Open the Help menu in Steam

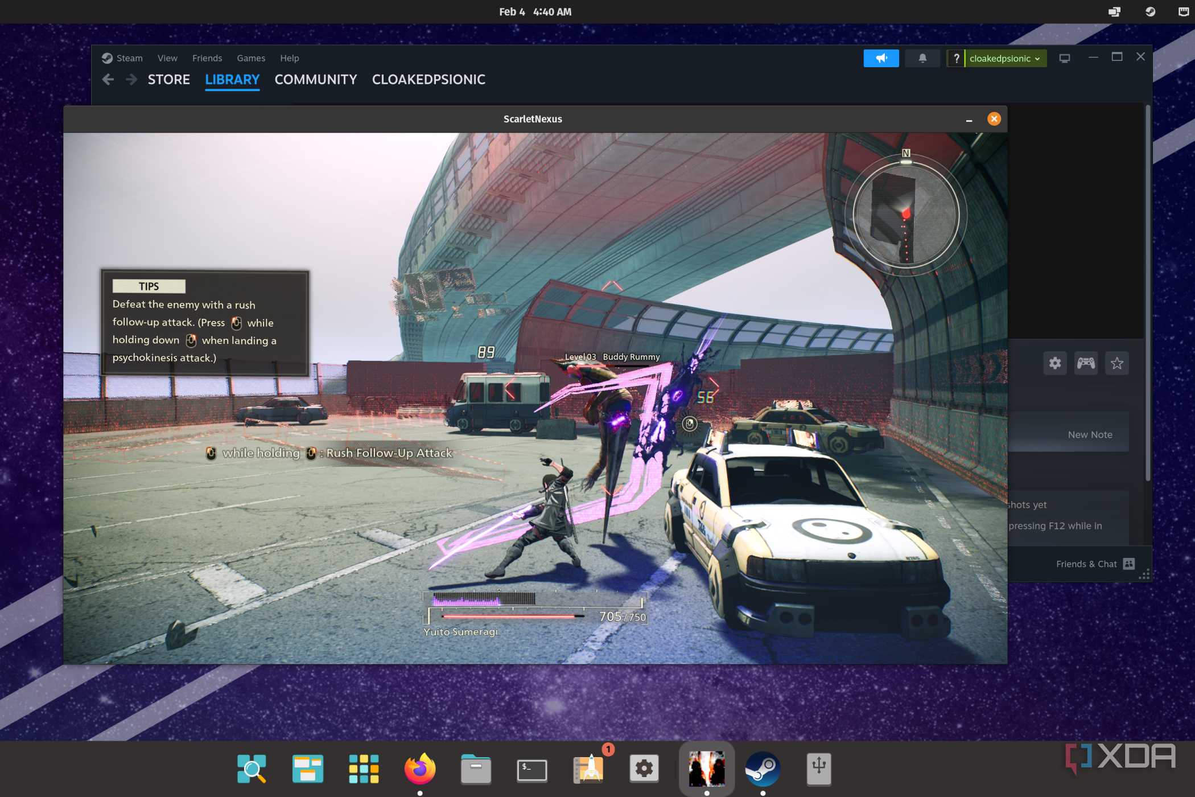289,58
